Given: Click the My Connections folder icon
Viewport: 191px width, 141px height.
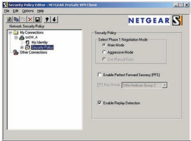Looking at the screenshot, I should (x=16, y=32).
